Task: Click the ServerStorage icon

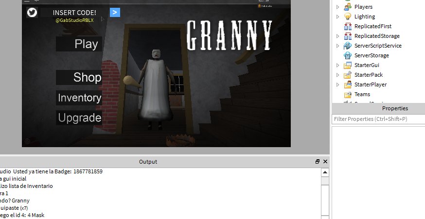Action: (348, 55)
